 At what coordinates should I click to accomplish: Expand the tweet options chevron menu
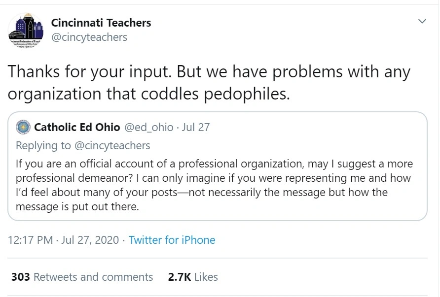[422, 21]
